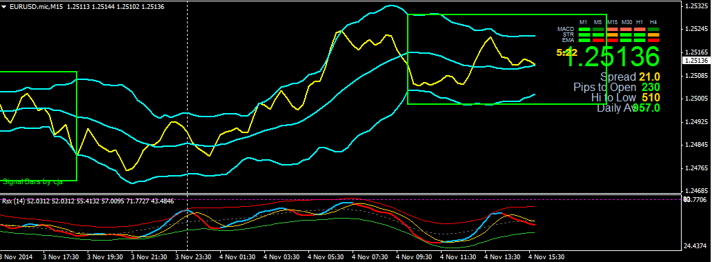712x262 pixels.
Task: Select the MACD M1 signal bar
Action: point(584,29)
